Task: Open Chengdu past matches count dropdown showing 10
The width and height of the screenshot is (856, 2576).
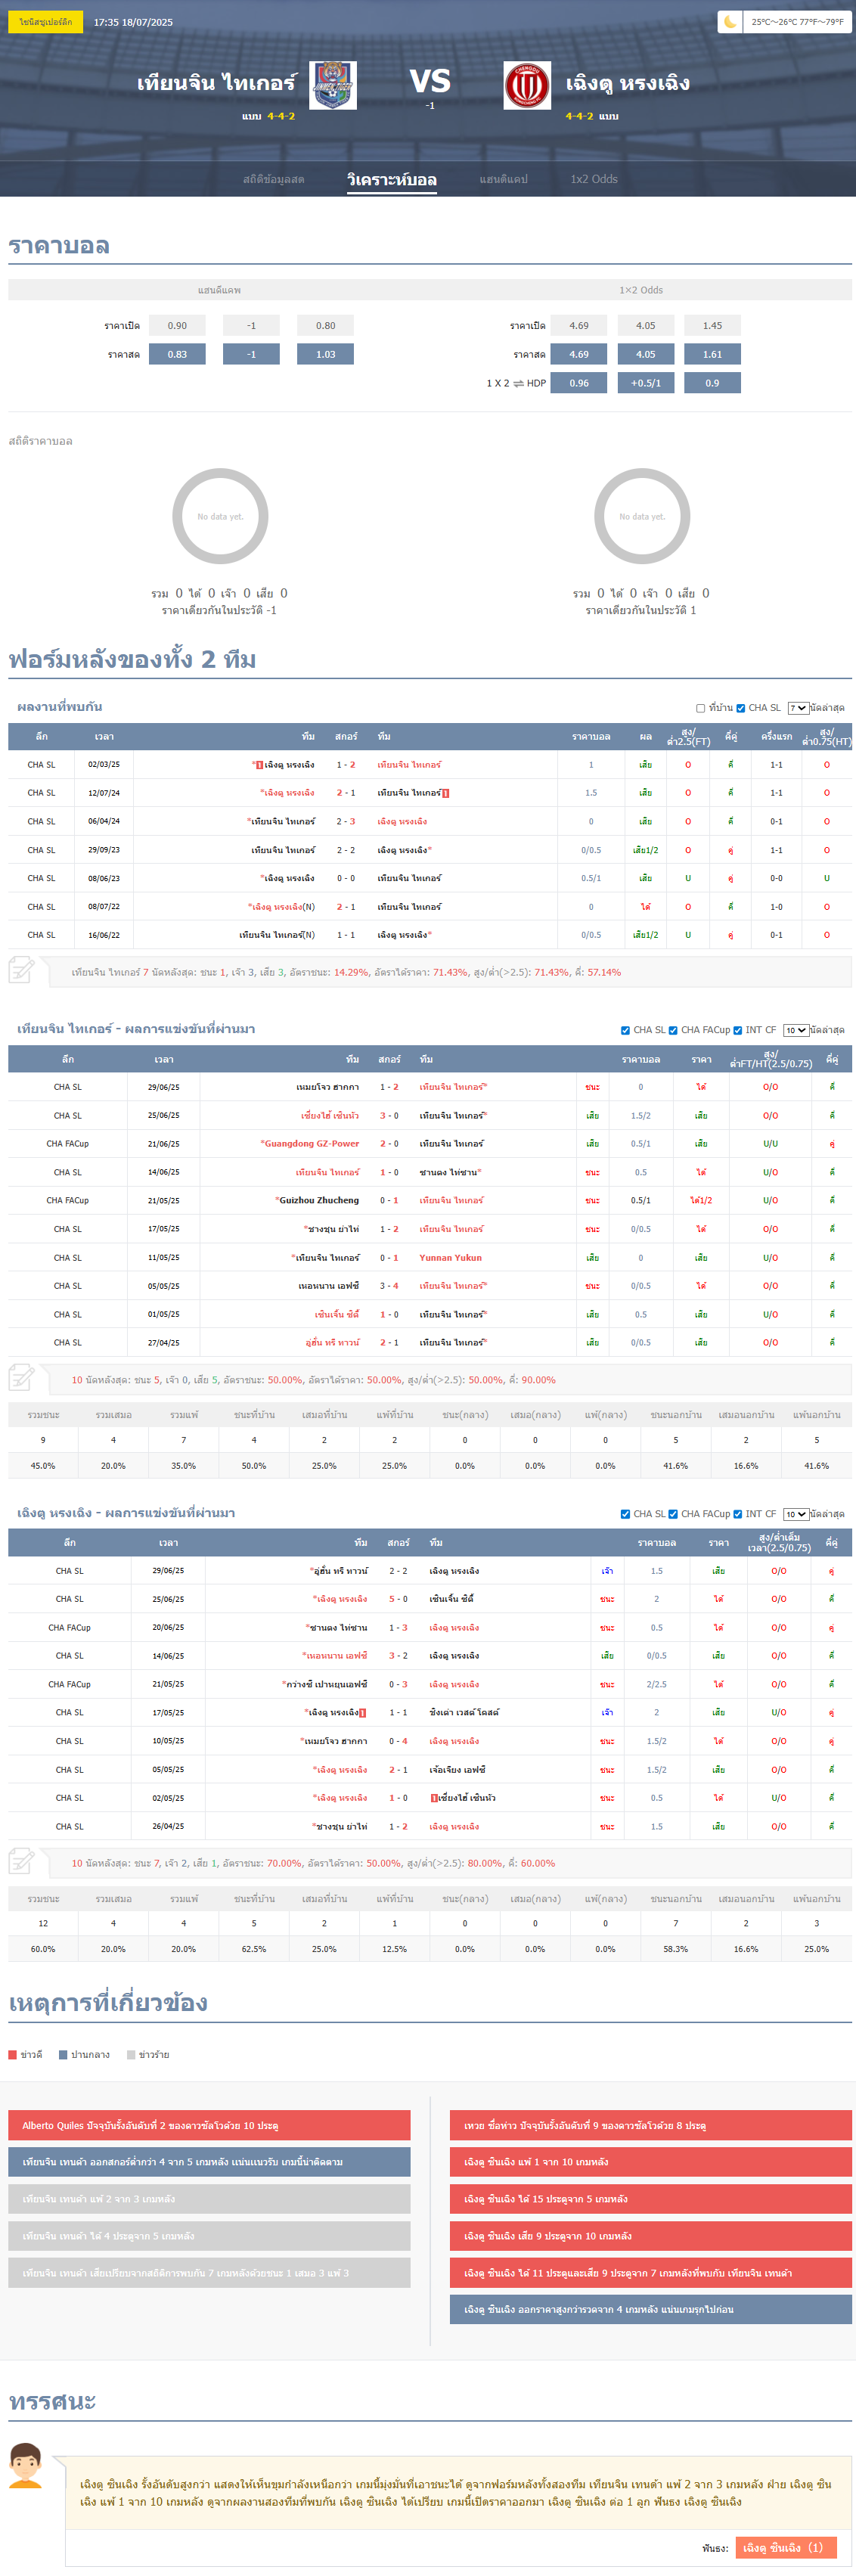Action: [796, 1514]
